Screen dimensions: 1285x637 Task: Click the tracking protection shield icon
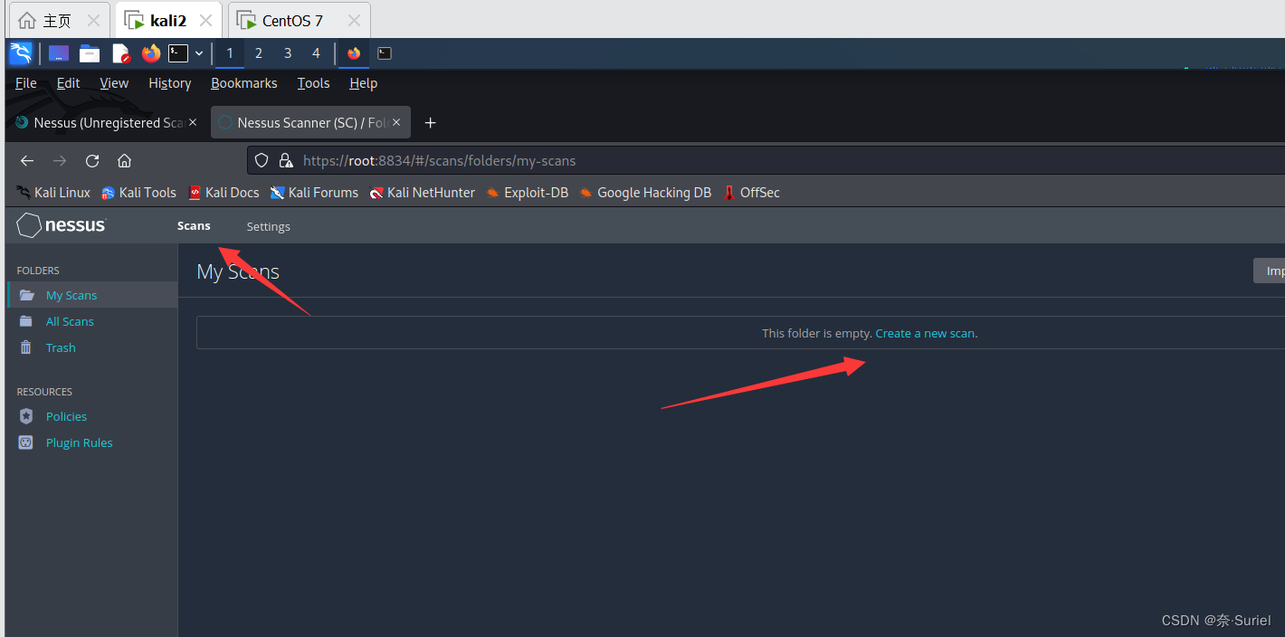point(262,161)
